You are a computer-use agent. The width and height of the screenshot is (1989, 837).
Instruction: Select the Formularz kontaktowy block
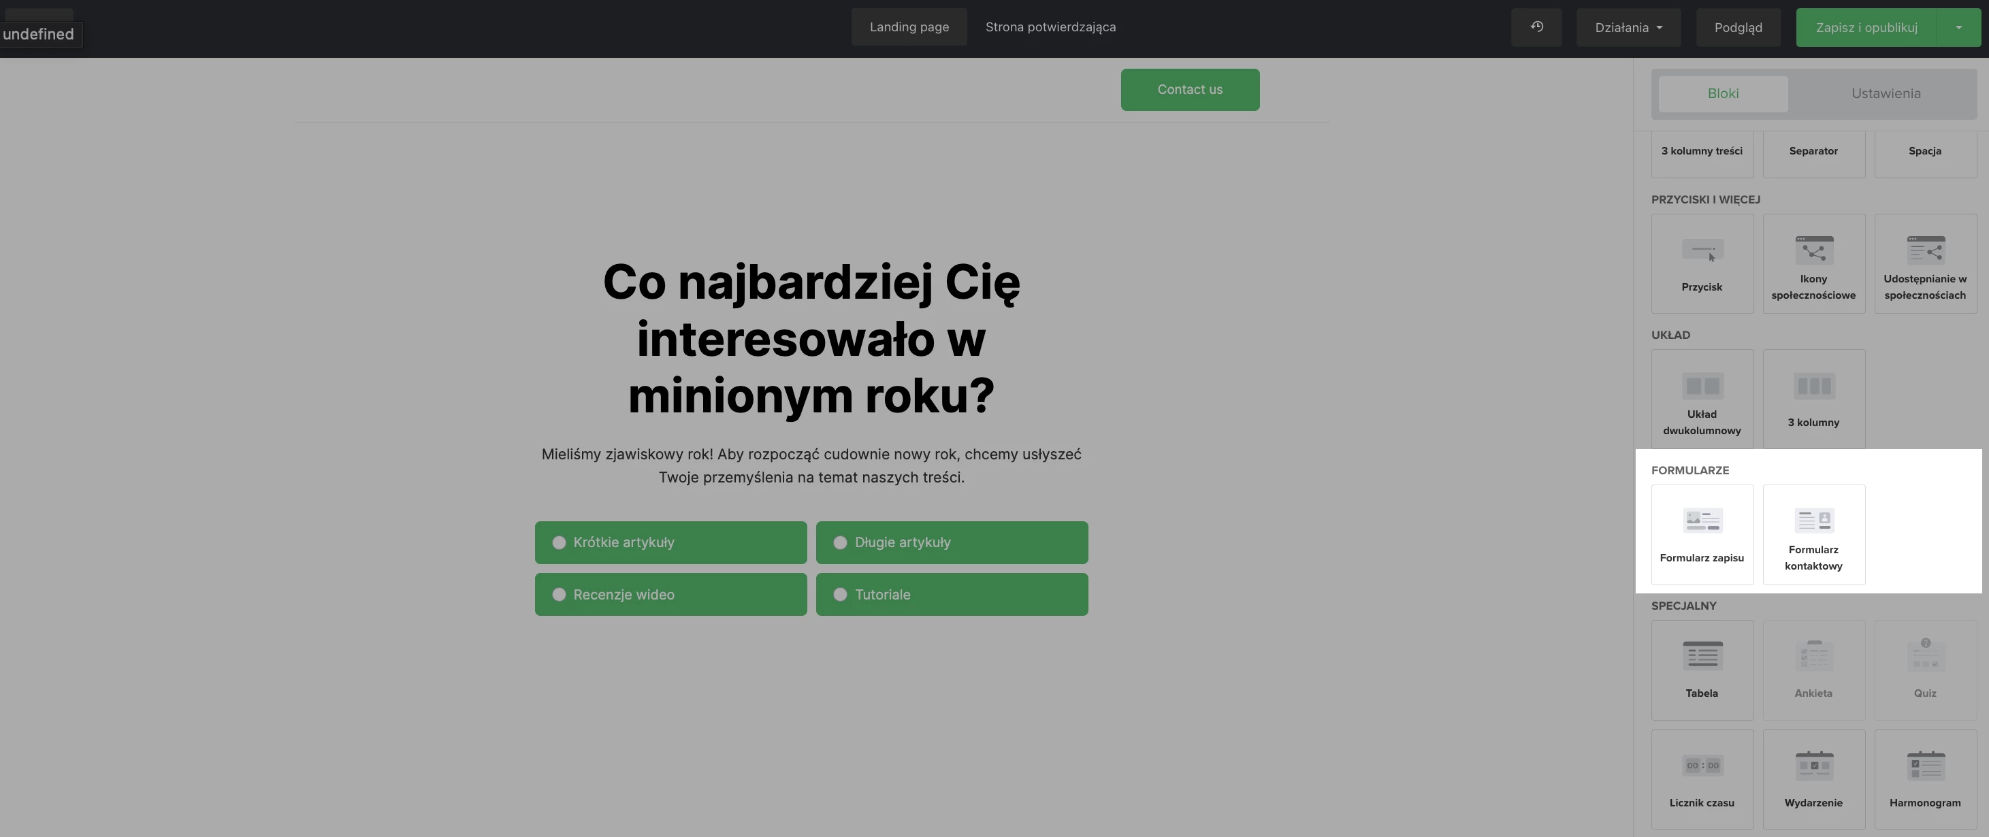click(1813, 534)
